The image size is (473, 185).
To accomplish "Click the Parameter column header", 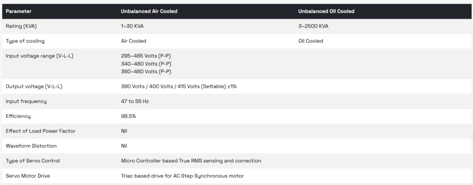I will click(x=18, y=11).
